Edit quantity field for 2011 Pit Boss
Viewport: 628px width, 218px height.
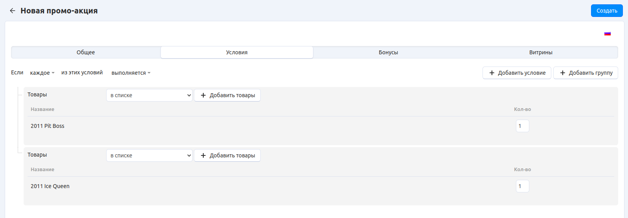pyautogui.click(x=522, y=126)
